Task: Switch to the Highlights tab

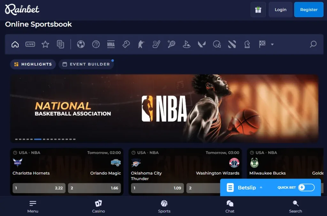Action: coord(33,64)
